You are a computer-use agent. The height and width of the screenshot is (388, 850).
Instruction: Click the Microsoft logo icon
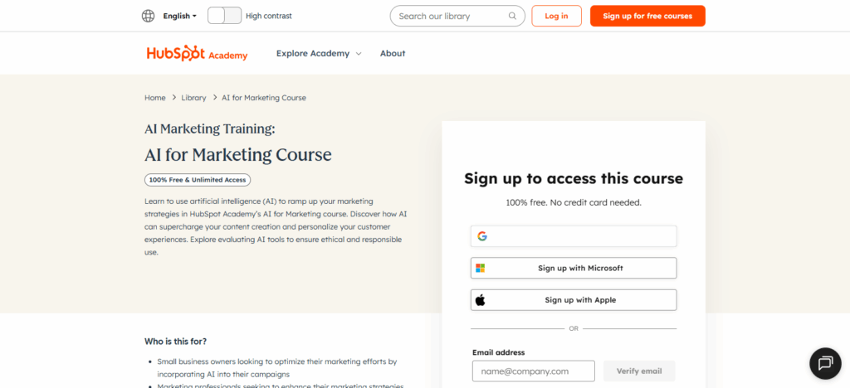pyautogui.click(x=480, y=268)
